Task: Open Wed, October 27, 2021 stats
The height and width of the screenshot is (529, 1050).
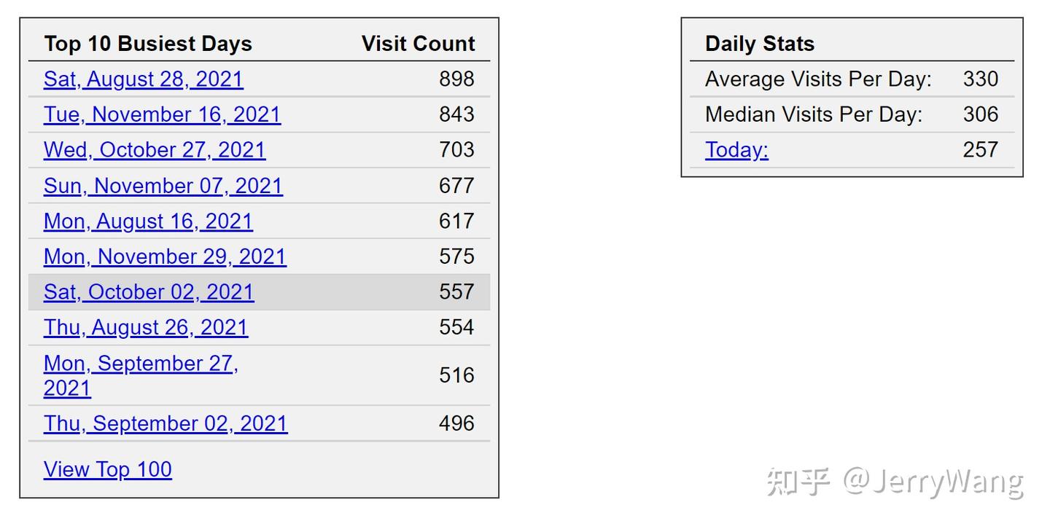Action: coord(155,150)
